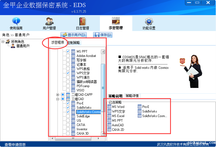Viewport: 216px width, 147px height.
Task: Select Inventor tree item label
Action: (x=82, y=129)
